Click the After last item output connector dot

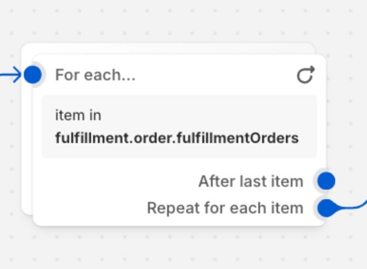326,181
